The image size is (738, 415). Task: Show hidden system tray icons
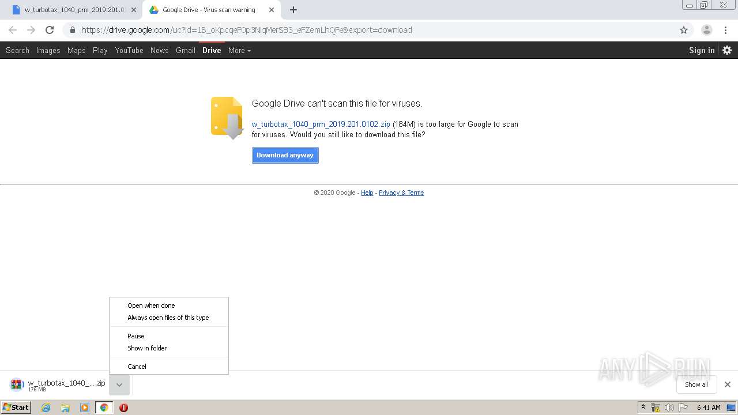point(643,407)
